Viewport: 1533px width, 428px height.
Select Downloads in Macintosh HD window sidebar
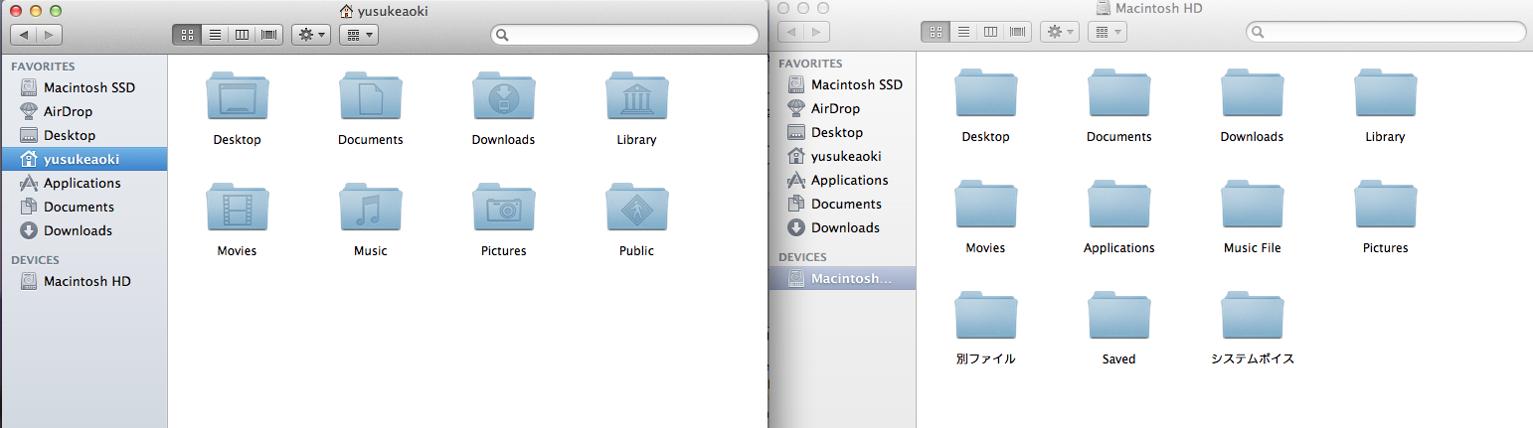point(842,227)
